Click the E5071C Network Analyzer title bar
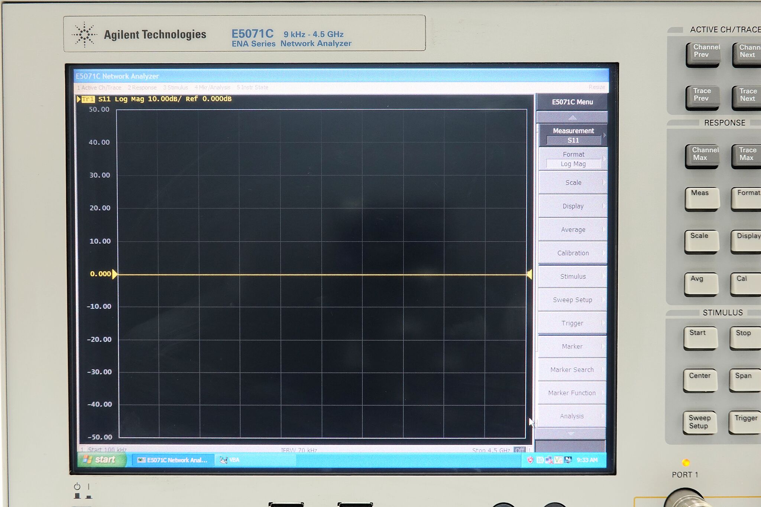Image resolution: width=761 pixels, height=507 pixels. [341, 76]
